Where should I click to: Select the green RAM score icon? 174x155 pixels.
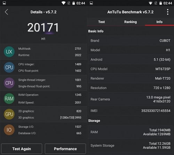(x=9, y=99)
